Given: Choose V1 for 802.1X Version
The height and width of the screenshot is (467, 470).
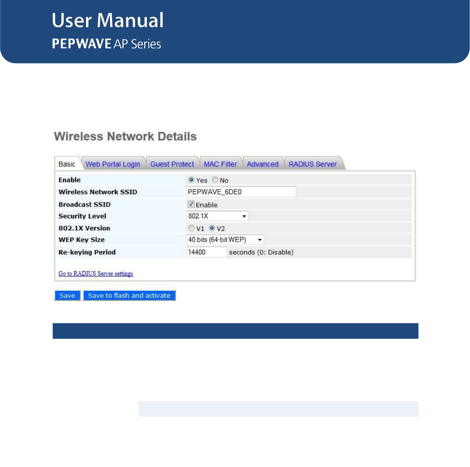Looking at the screenshot, I should click(x=191, y=228).
